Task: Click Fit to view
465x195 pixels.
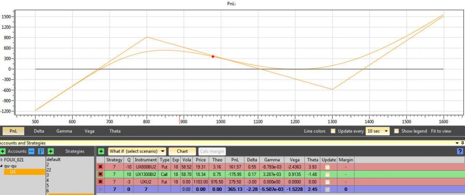Action: [x=441, y=131]
